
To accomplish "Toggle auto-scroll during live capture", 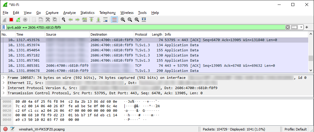I will coord(105,20).
